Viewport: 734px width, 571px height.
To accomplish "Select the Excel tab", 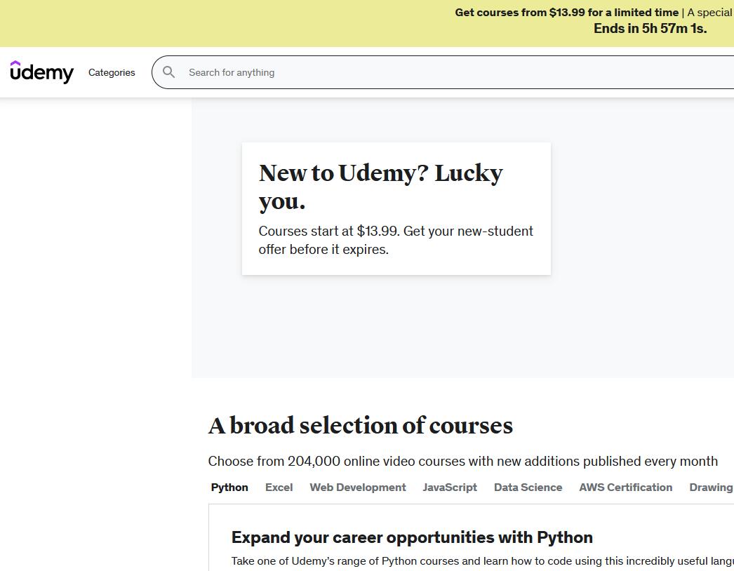I will pyautogui.click(x=279, y=488).
